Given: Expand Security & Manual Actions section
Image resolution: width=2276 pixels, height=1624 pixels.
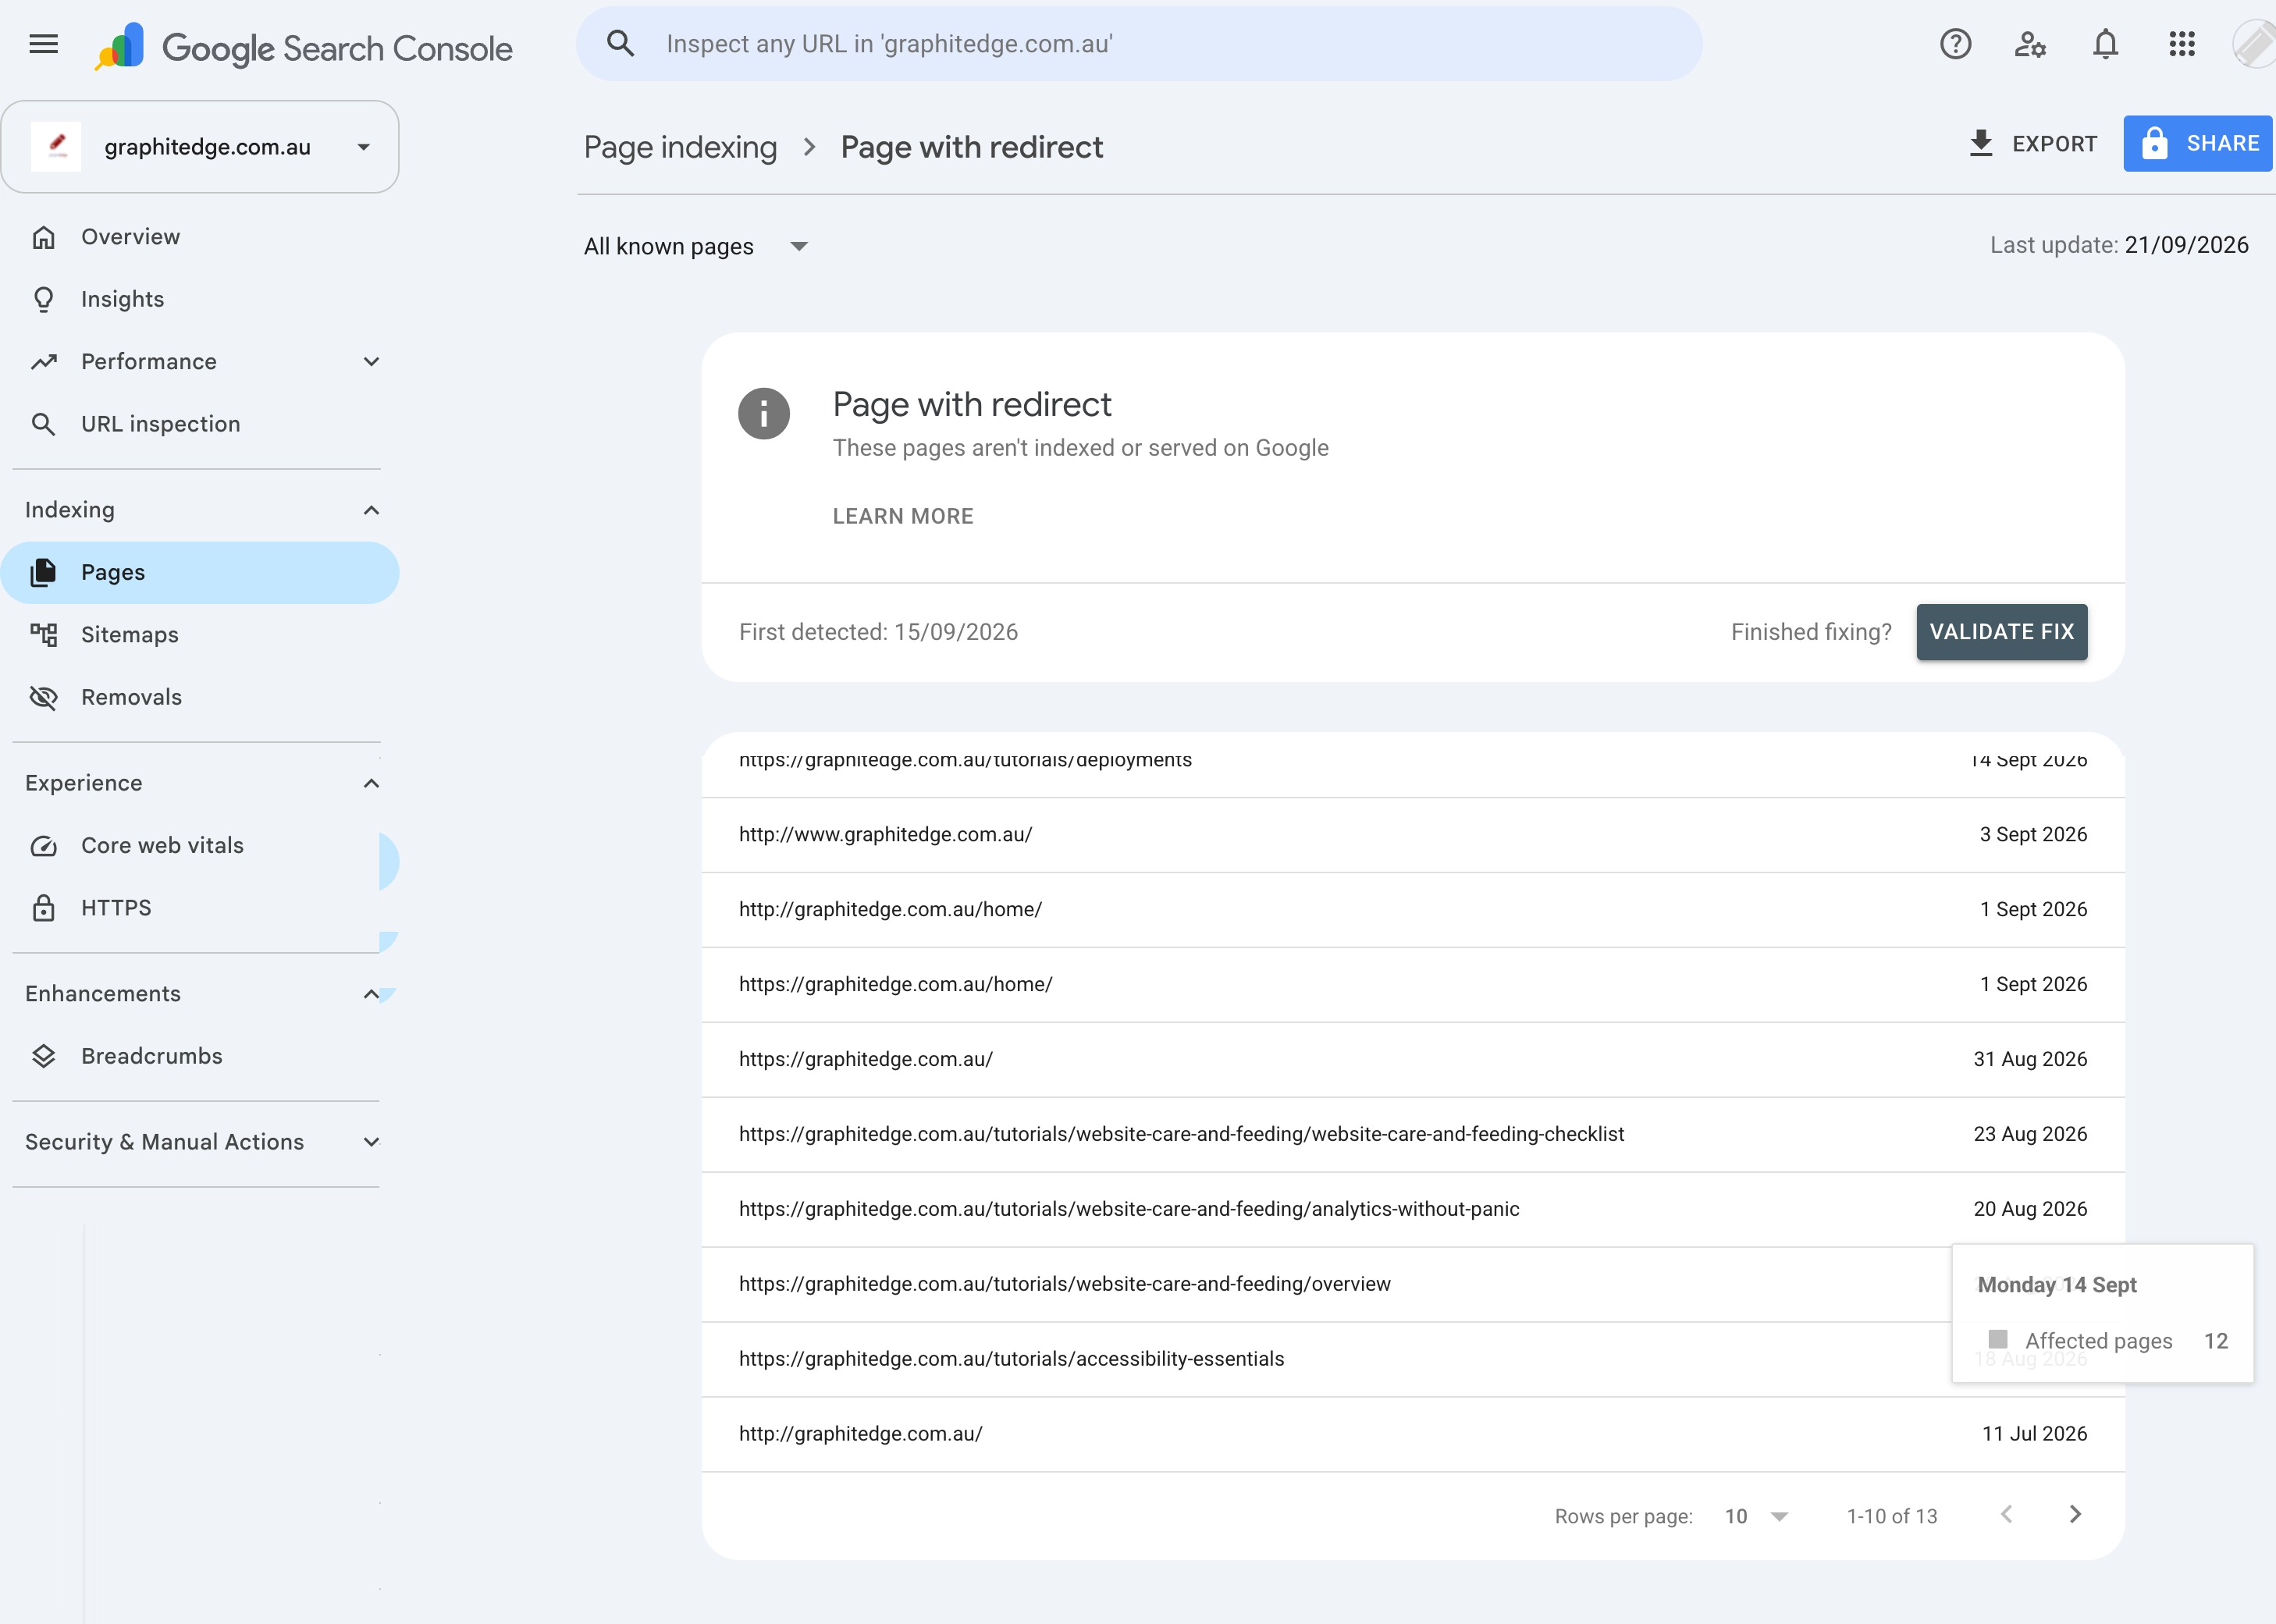Looking at the screenshot, I should coord(371,1142).
